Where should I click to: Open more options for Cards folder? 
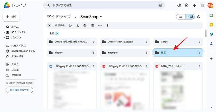(200, 42)
